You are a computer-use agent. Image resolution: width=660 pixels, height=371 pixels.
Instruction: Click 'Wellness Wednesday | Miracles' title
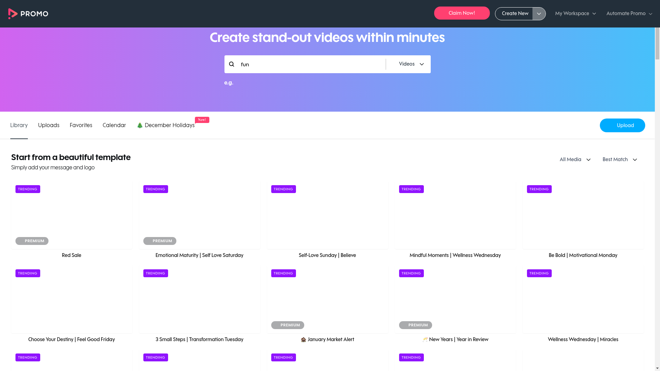583,339
